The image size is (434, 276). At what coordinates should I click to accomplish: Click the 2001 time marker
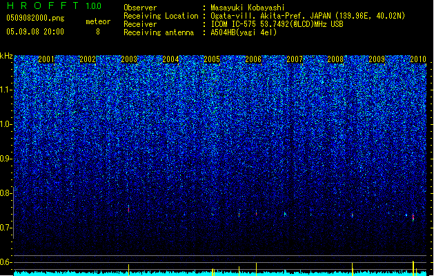coord(46,59)
